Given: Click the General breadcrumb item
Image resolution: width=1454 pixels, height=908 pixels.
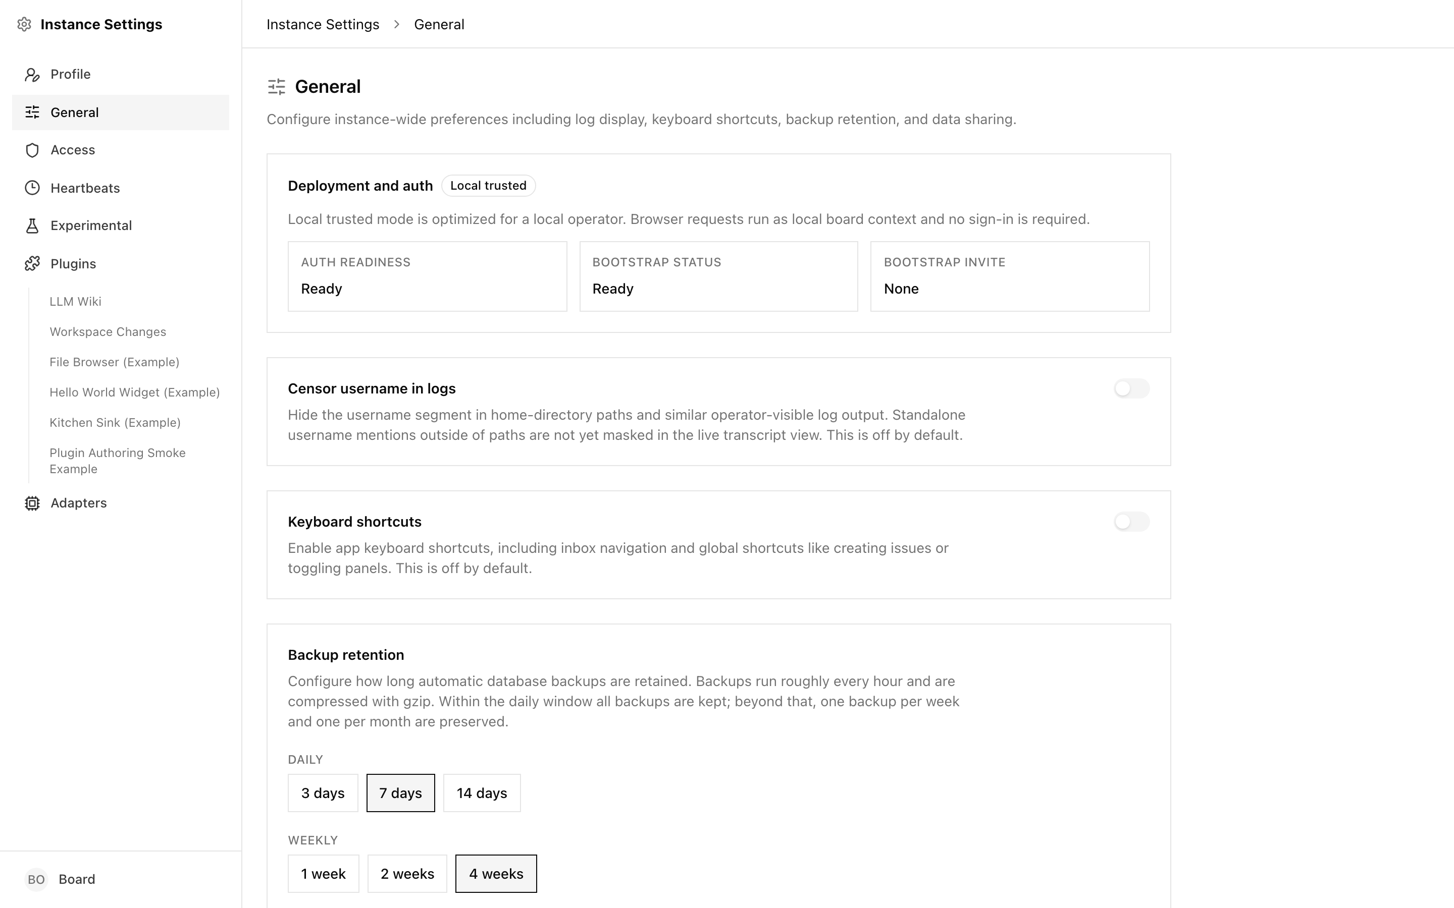Looking at the screenshot, I should (x=439, y=25).
